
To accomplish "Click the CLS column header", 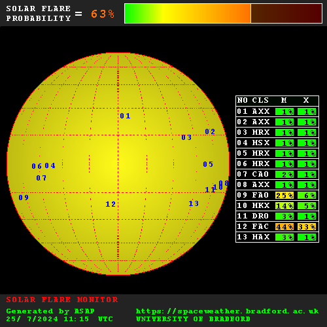I will click(x=260, y=100).
